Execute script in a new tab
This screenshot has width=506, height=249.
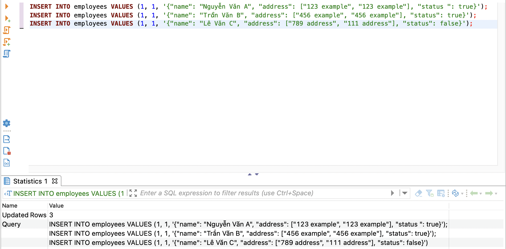coord(7,42)
